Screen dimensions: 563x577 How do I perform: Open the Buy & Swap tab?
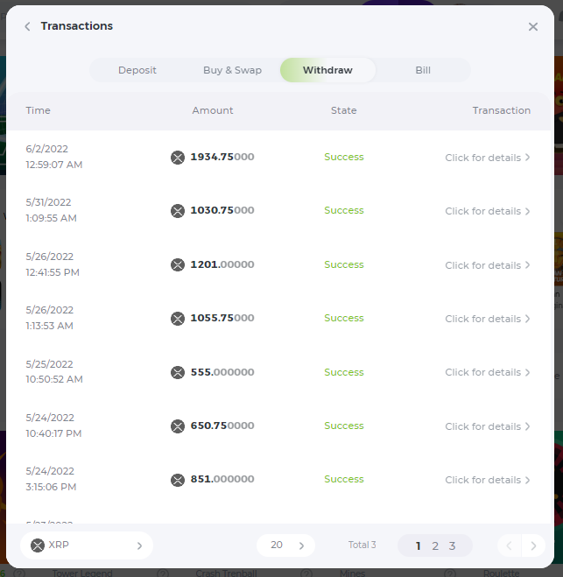(x=232, y=70)
